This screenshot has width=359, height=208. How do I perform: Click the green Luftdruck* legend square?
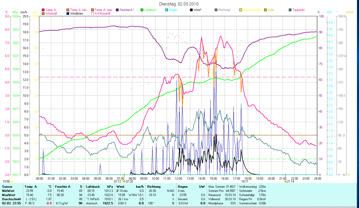[x=142, y=10]
